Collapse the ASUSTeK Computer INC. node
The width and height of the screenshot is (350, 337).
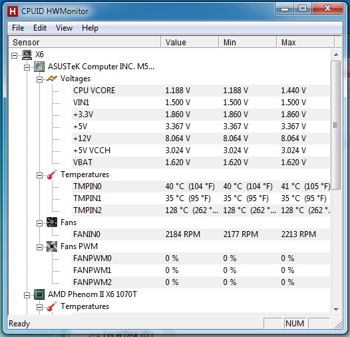(27, 67)
